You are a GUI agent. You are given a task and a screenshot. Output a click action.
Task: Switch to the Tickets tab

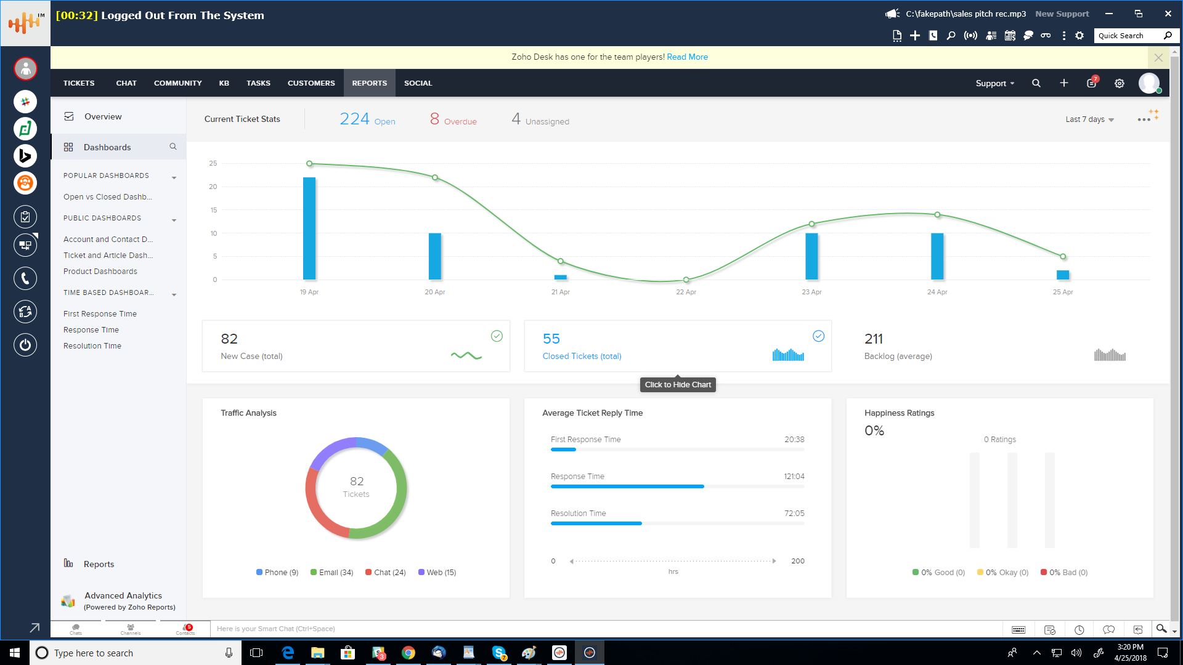click(79, 83)
